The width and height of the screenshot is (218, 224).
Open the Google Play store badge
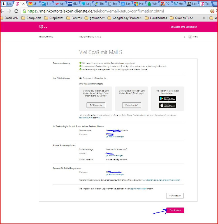(167, 99)
